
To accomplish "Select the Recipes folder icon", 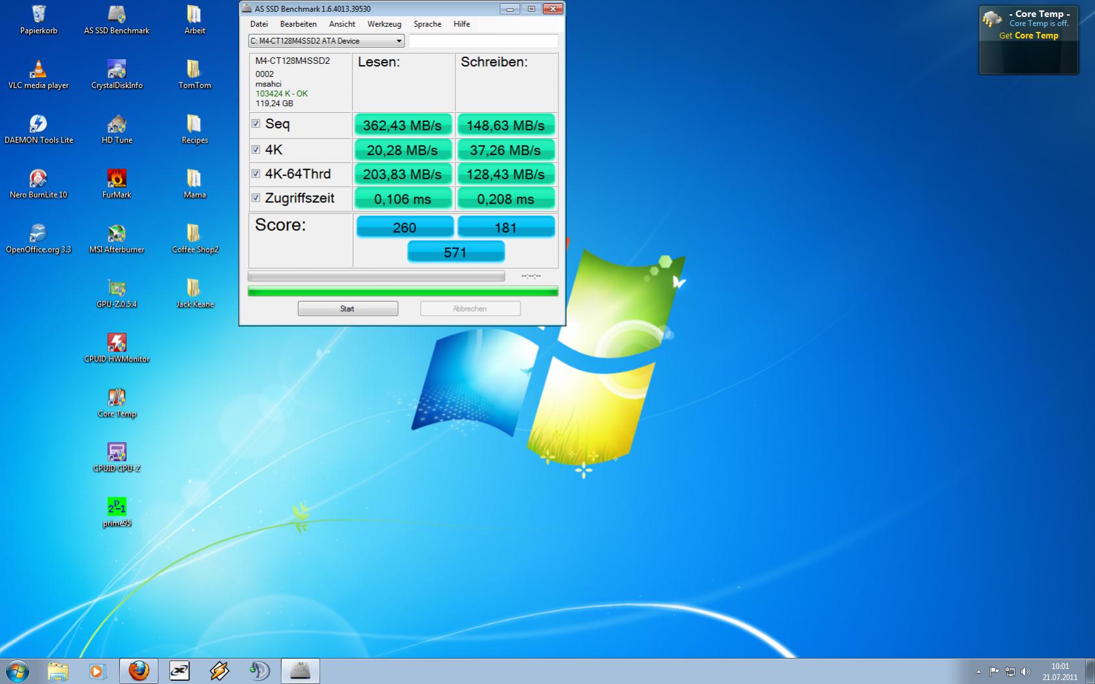I will pyautogui.click(x=194, y=129).
